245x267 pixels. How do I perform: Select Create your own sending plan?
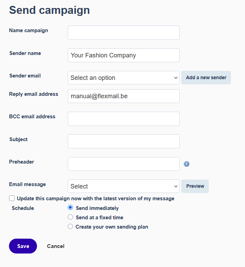click(70, 227)
